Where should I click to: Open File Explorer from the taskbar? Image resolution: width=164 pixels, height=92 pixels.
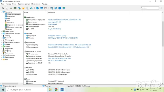pos(50,90)
